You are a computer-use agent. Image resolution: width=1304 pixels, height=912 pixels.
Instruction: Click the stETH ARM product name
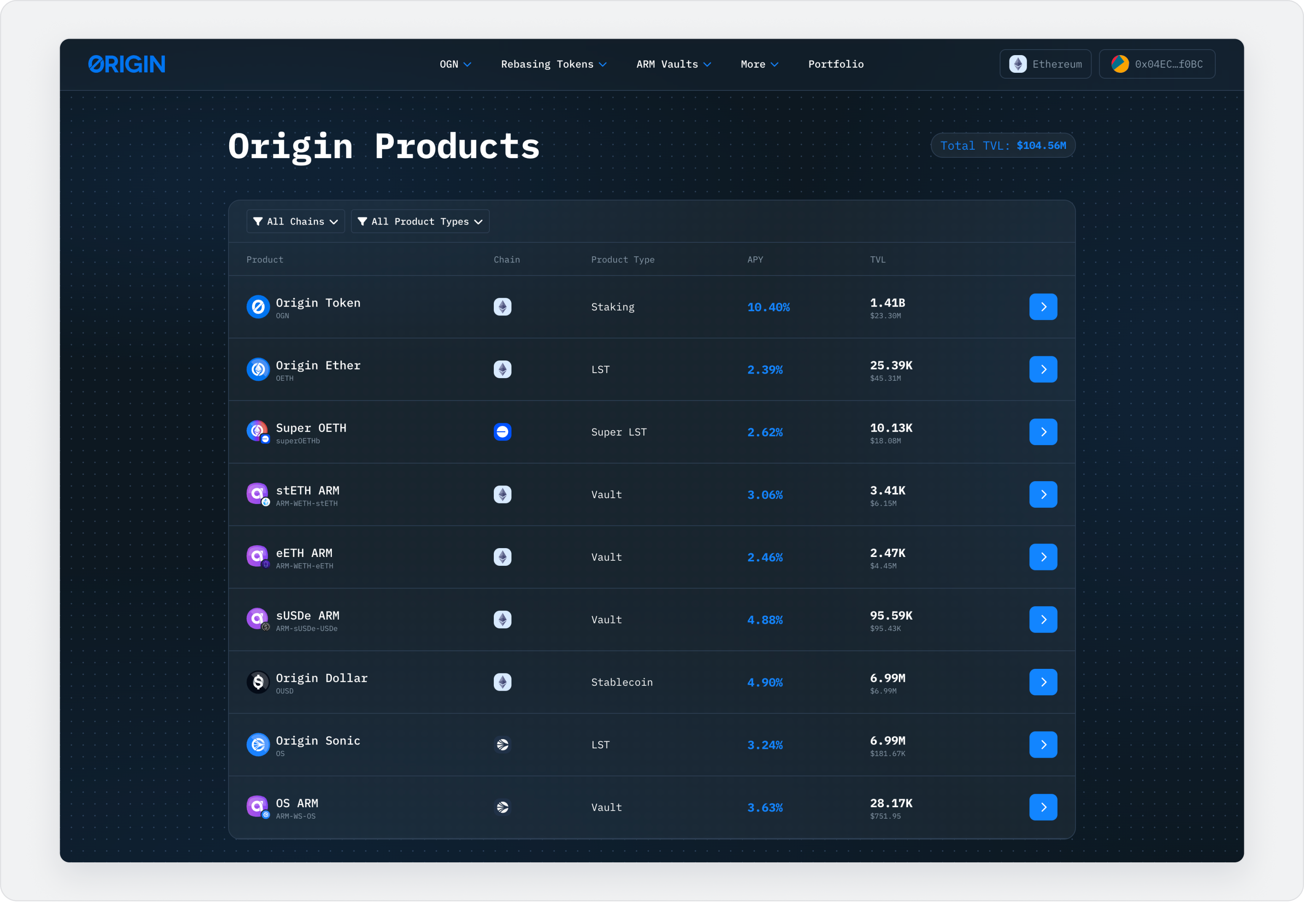click(x=308, y=490)
